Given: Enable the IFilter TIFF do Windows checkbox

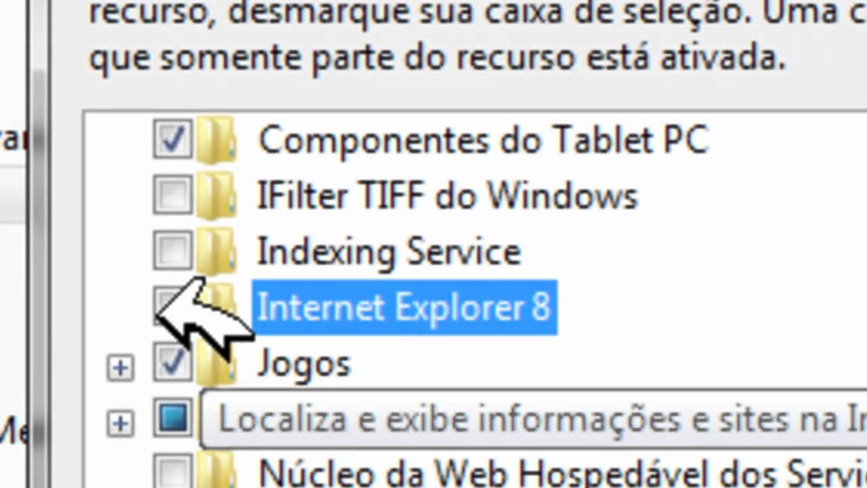Looking at the screenshot, I should [x=173, y=196].
